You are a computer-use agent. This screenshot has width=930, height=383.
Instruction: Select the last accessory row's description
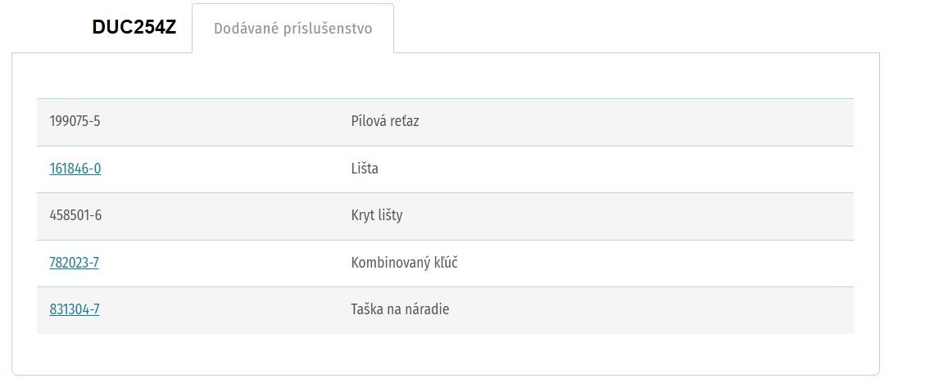coord(401,309)
